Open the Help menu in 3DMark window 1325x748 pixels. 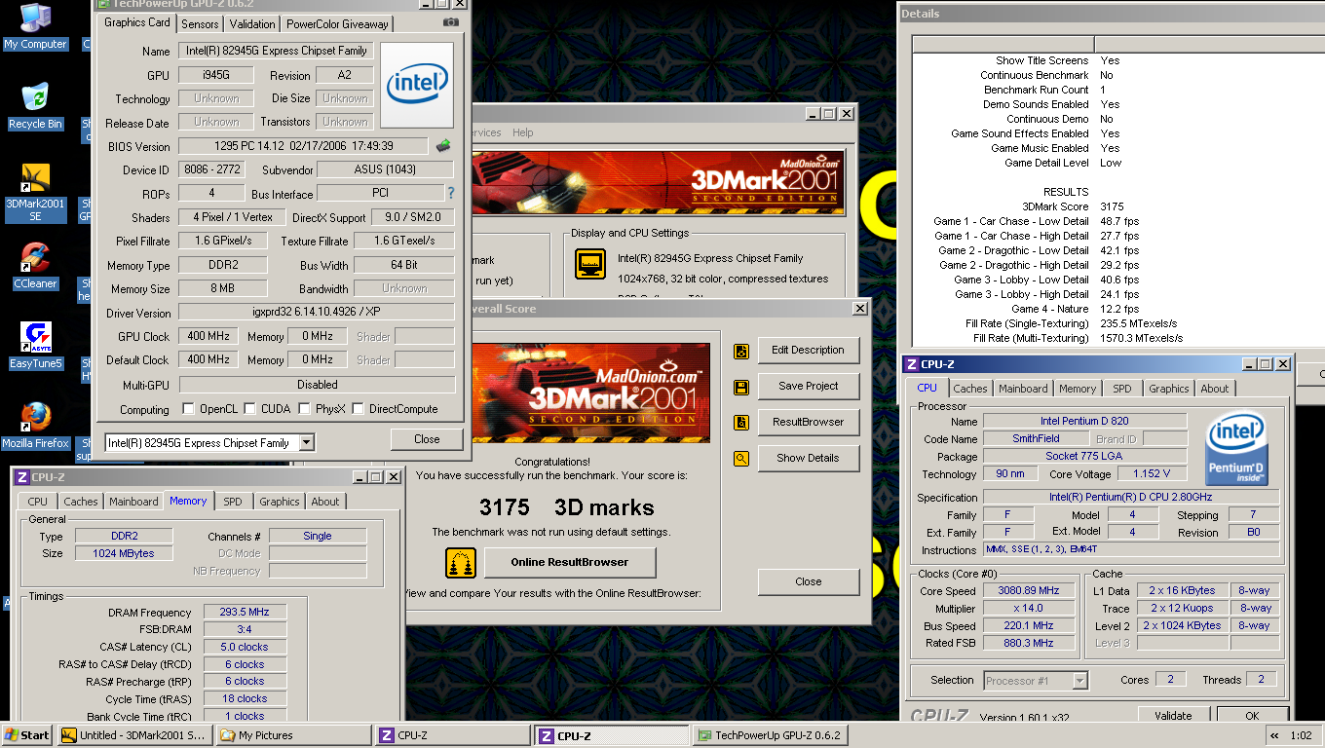(523, 132)
